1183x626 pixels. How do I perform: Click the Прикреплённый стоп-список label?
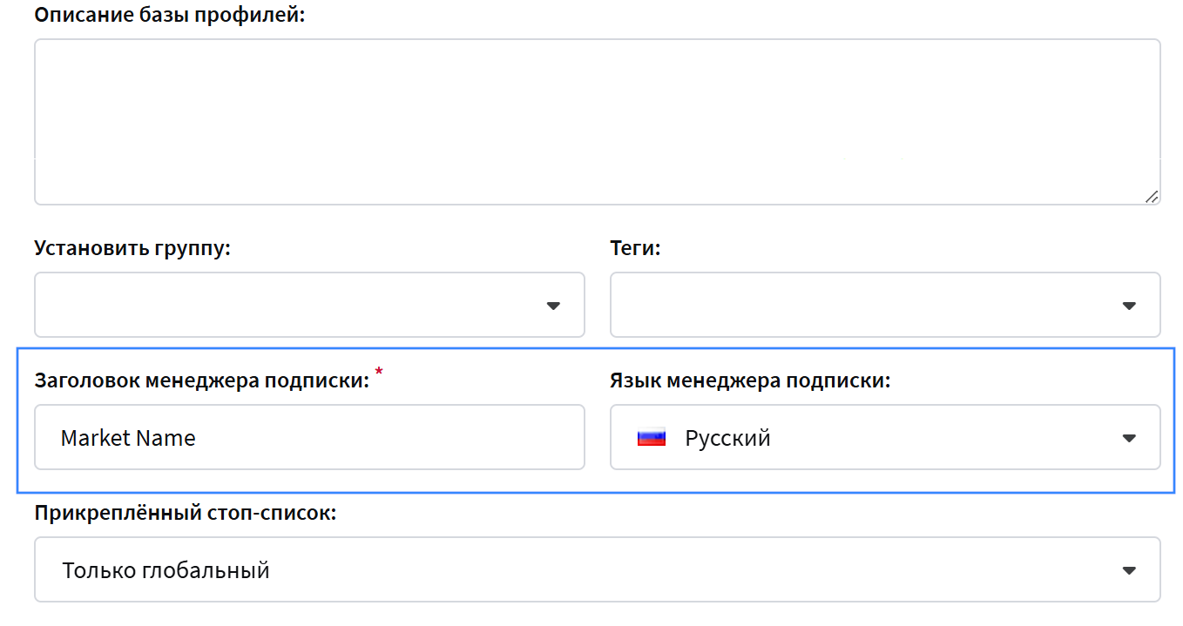[185, 513]
